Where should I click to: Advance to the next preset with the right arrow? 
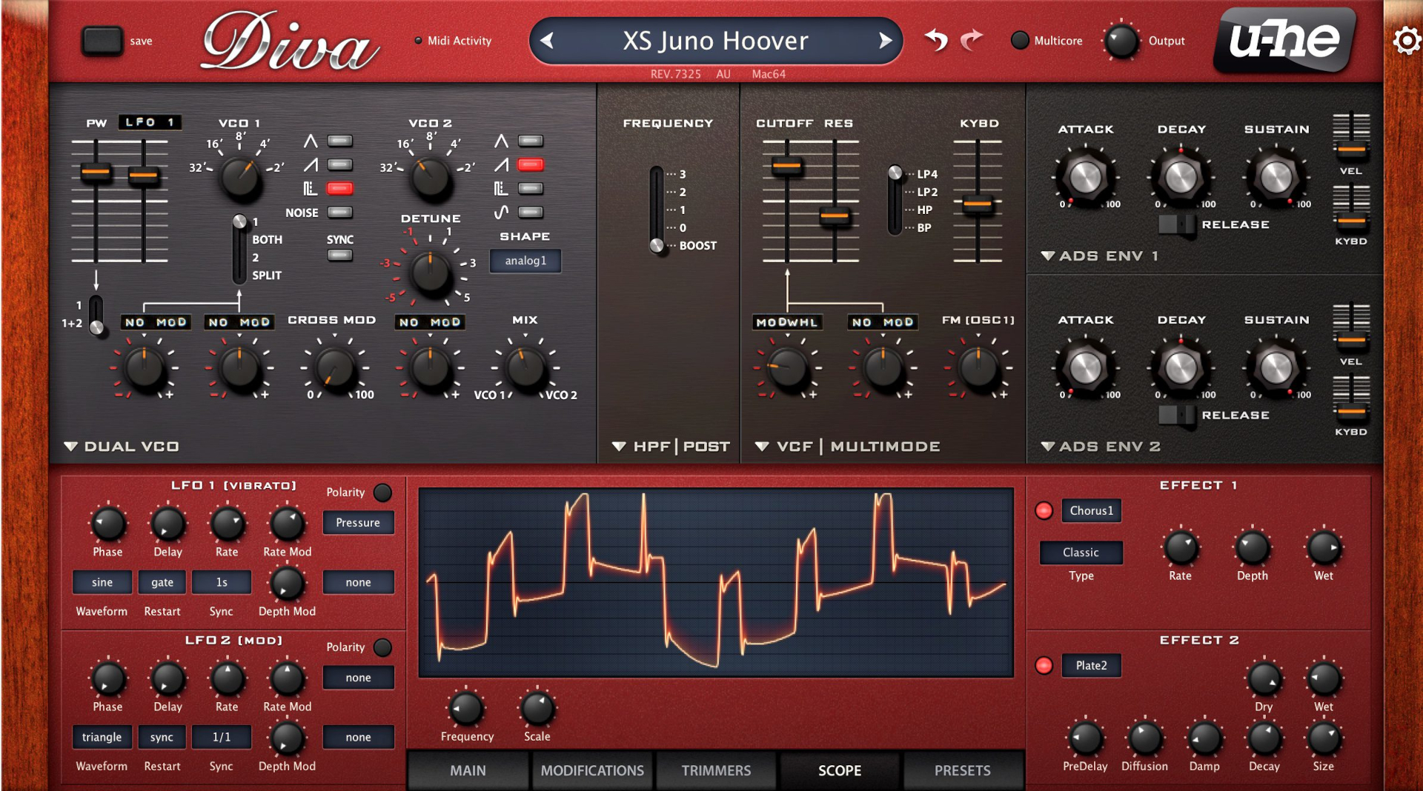click(884, 41)
